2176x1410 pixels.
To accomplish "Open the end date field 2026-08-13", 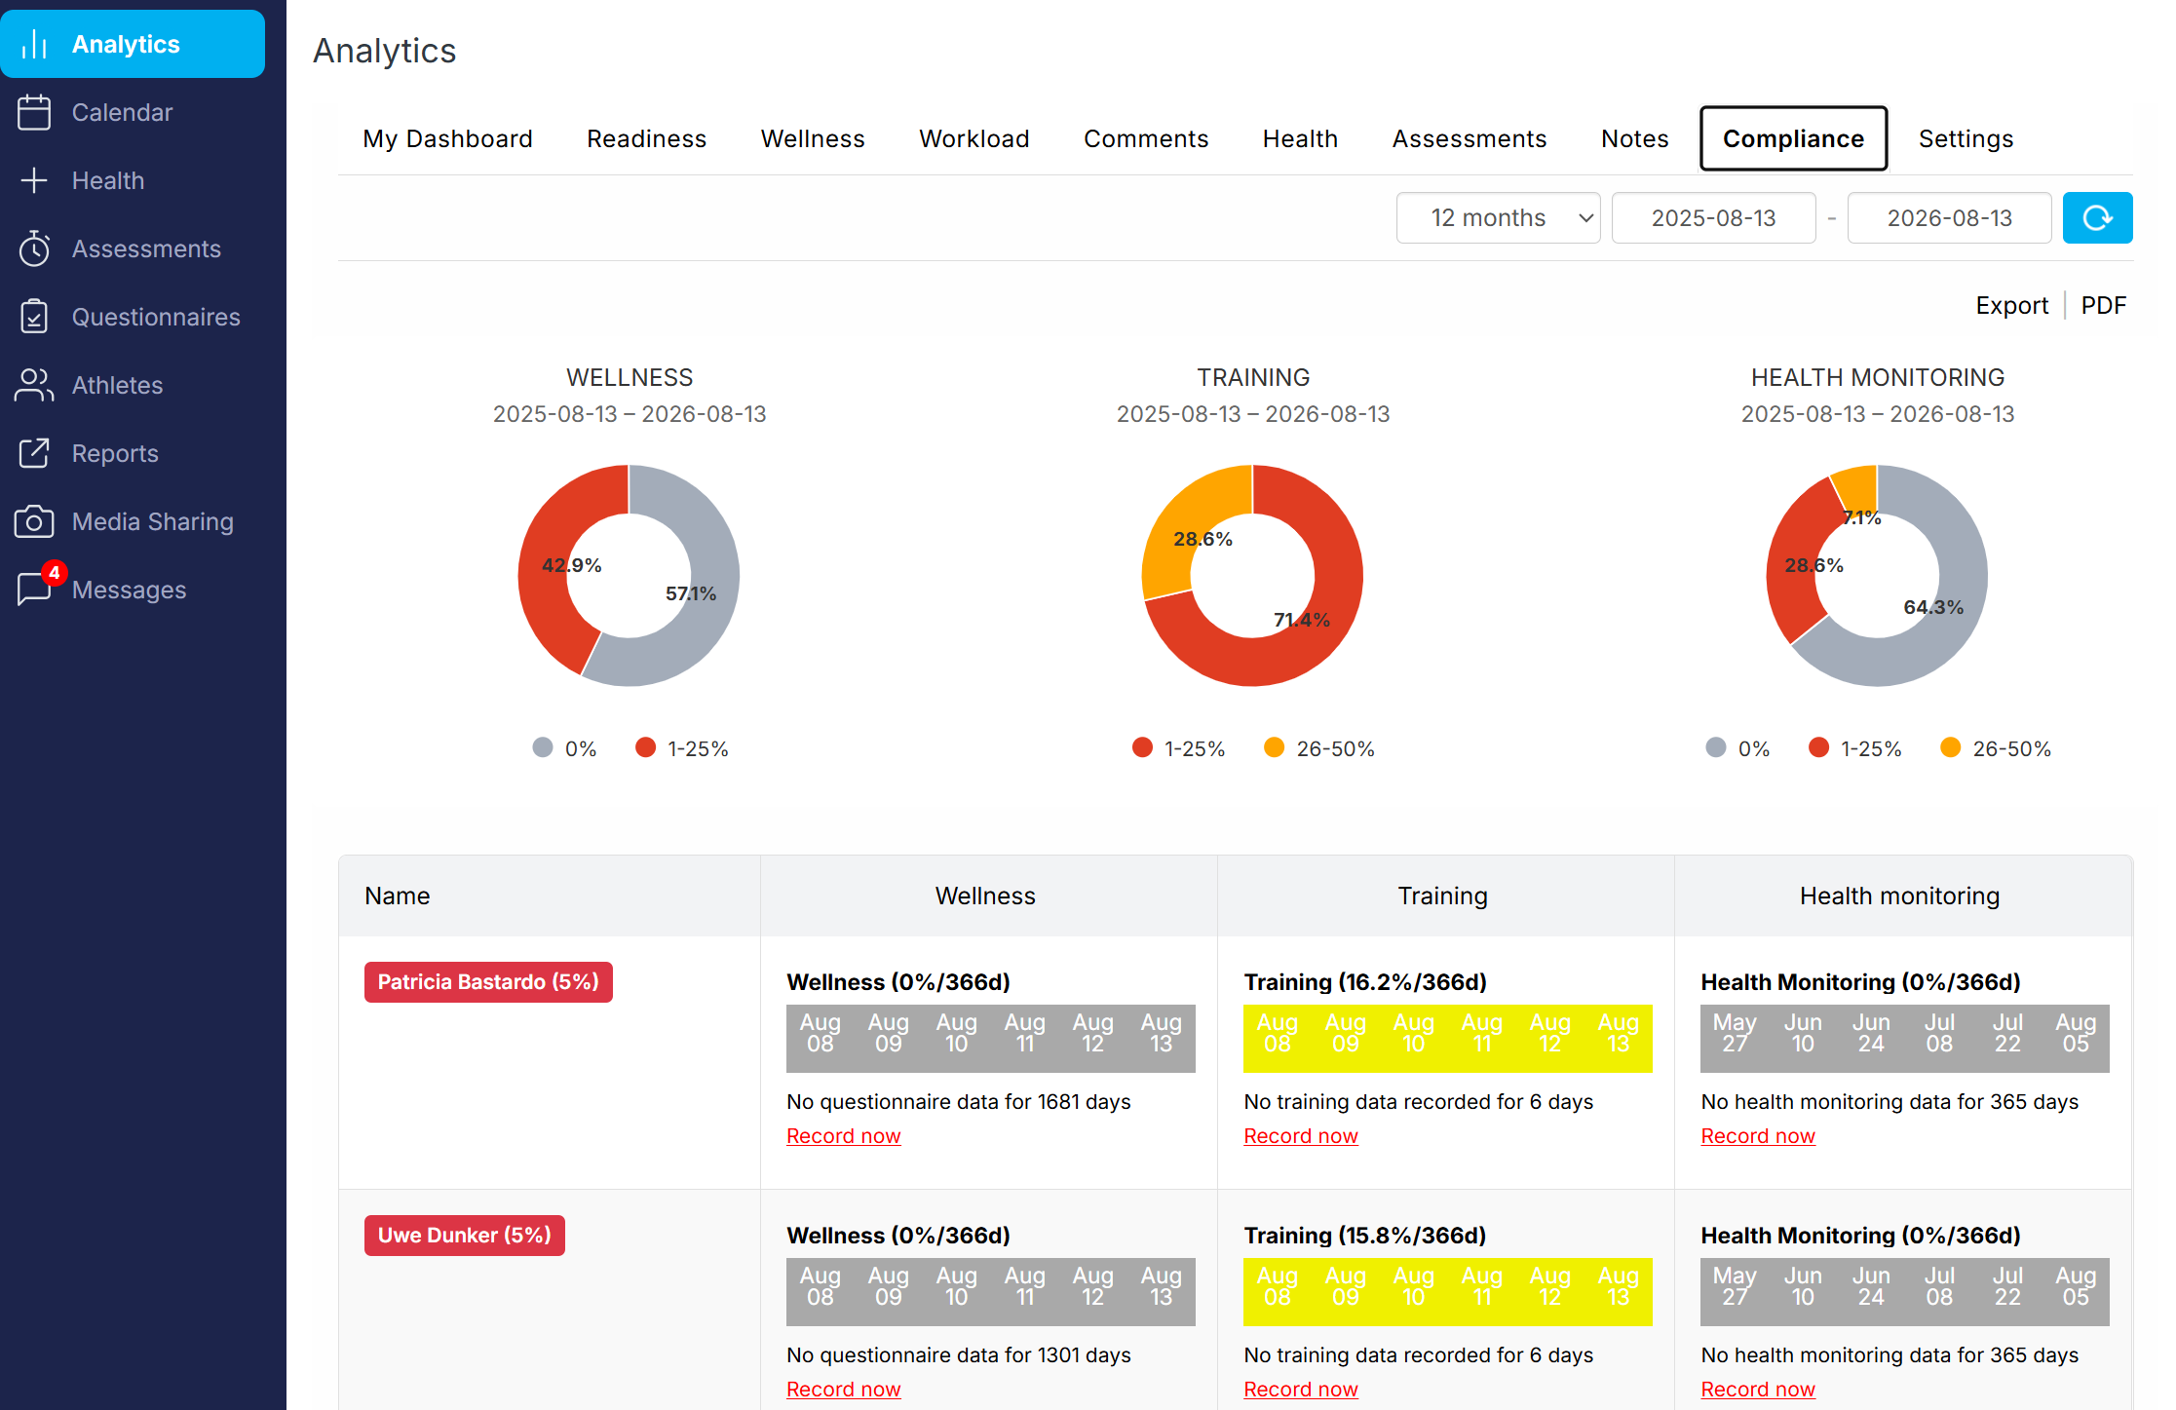I will 1949,217.
